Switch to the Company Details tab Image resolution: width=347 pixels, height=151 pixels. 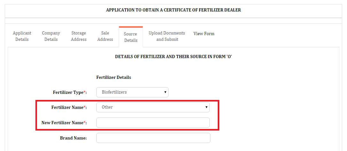tap(51, 36)
